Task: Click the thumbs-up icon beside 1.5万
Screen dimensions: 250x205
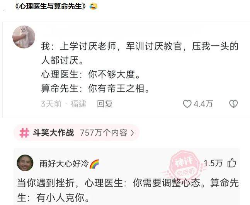Action: tap(232, 163)
